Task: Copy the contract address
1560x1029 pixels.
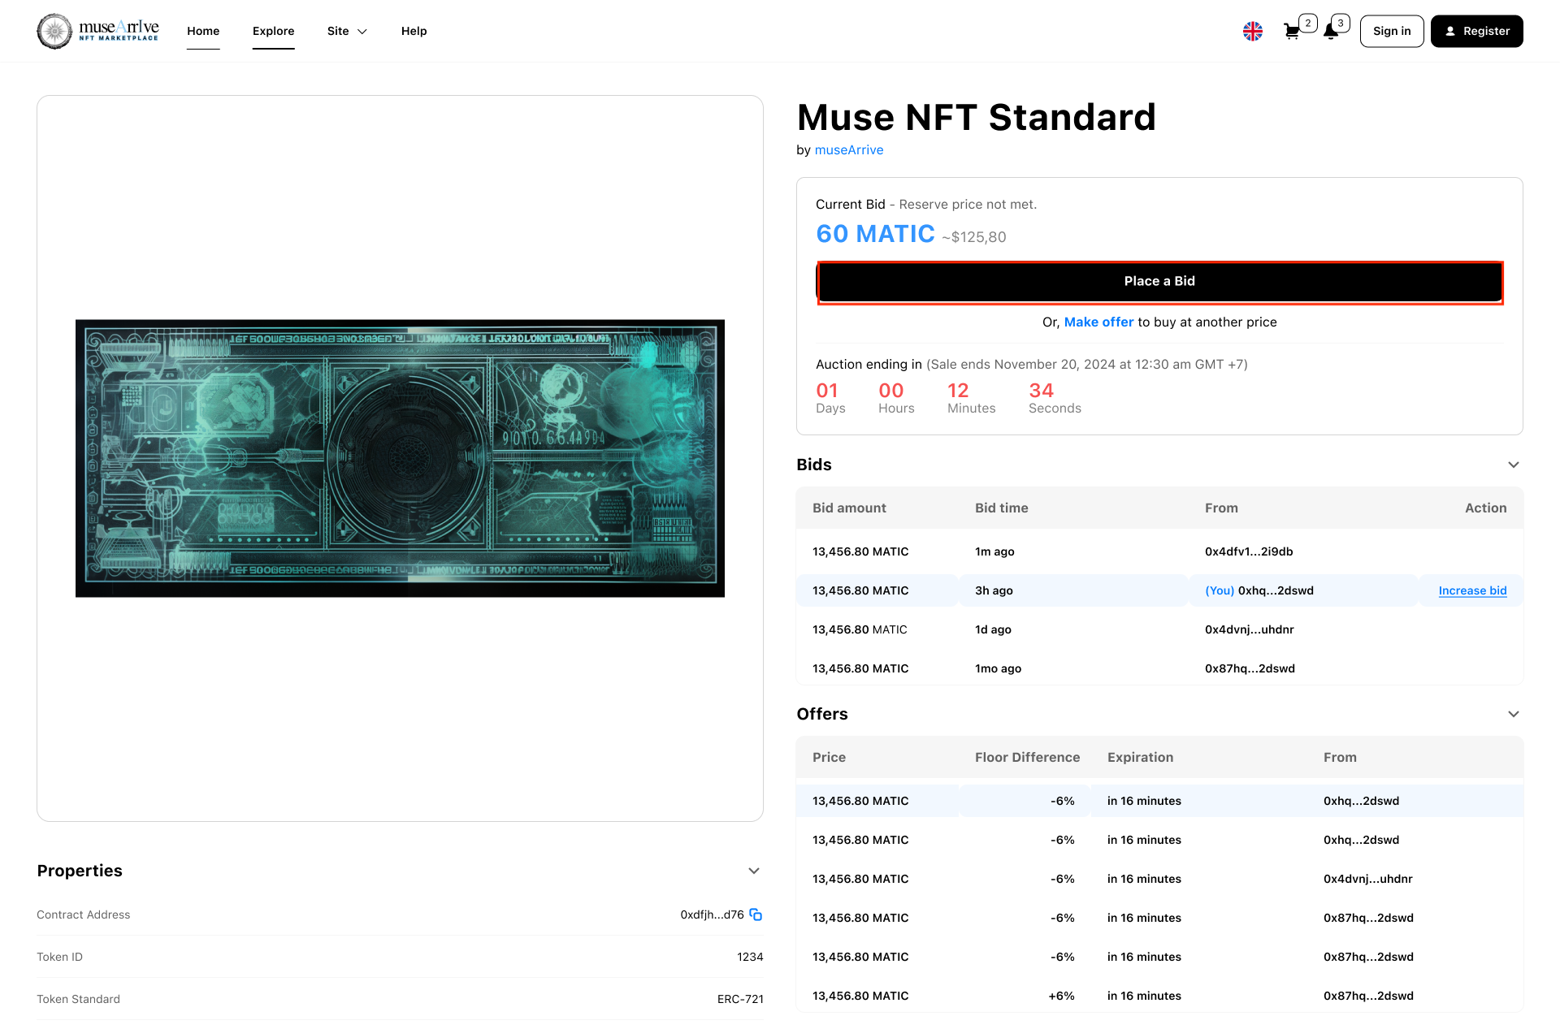Action: pyautogui.click(x=756, y=914)
